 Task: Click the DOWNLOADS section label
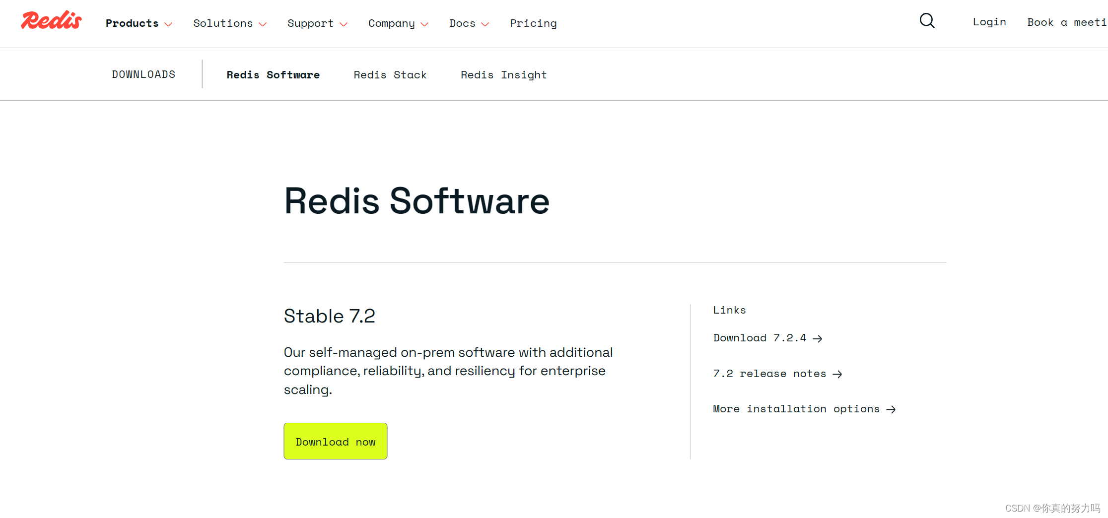(144, 74)
